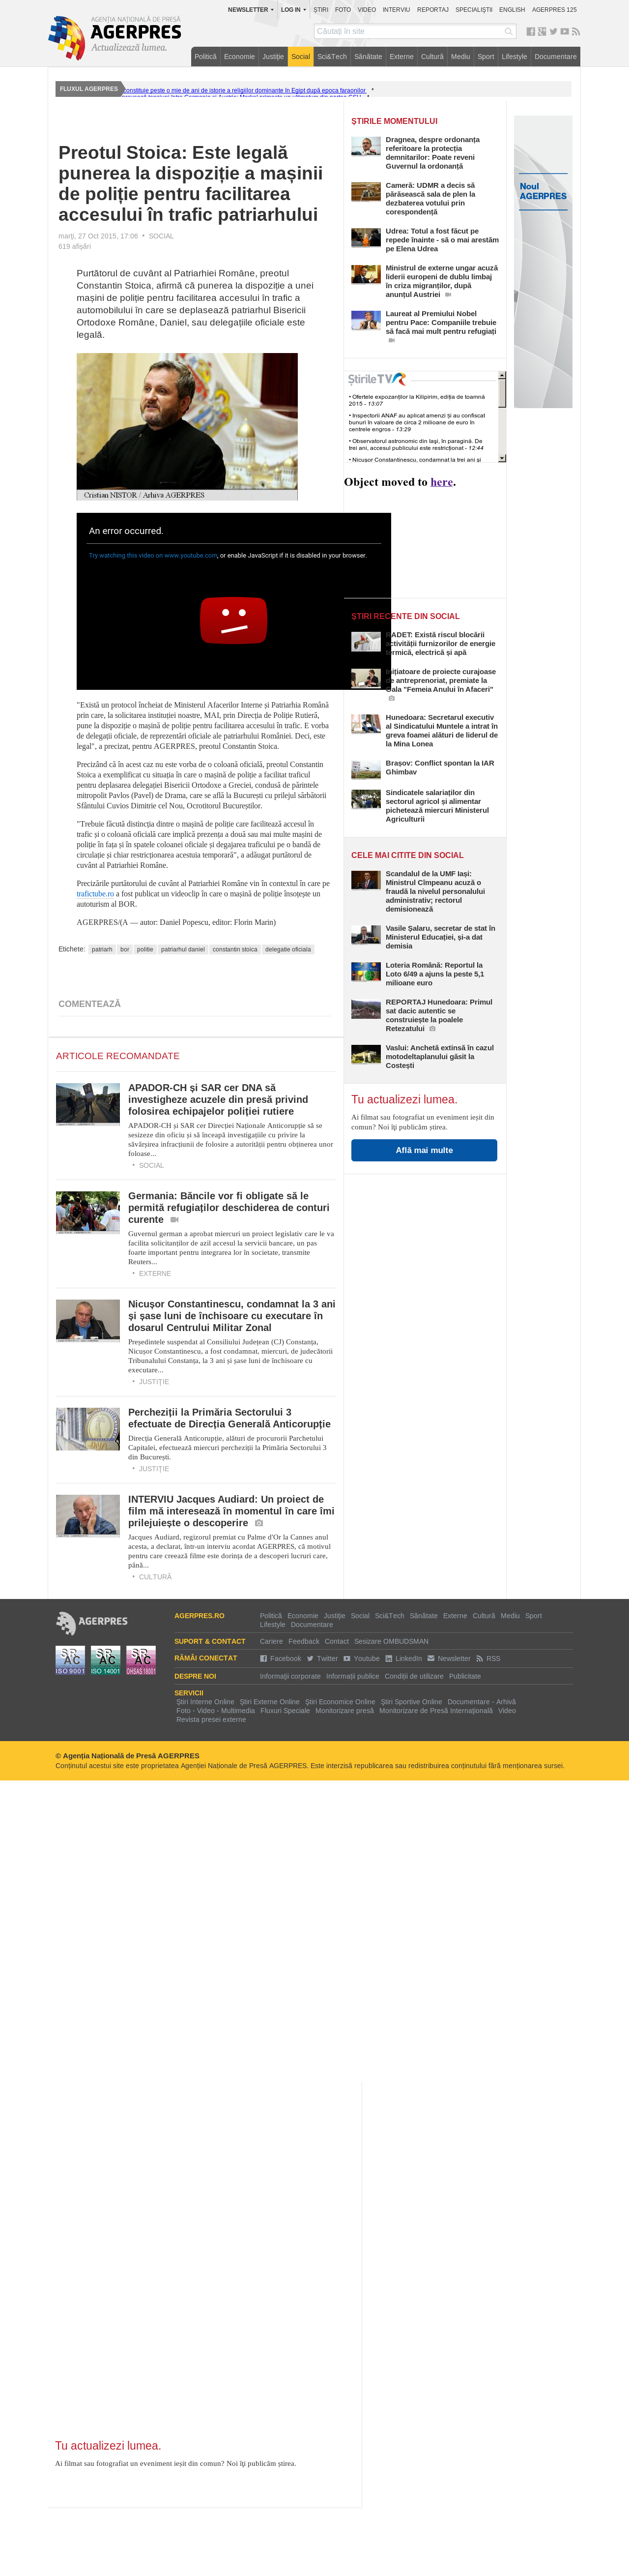Screen dimensions: 629x2576
Task: Select the Social section tab
Action: click(301, 57)
